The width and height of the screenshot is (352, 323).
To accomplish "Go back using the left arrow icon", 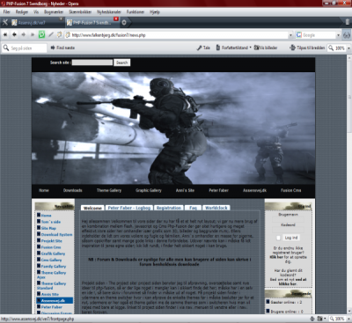I will (x=14, y=34).
